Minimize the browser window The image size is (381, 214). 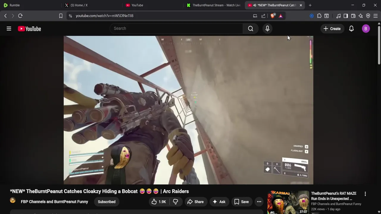353,5
